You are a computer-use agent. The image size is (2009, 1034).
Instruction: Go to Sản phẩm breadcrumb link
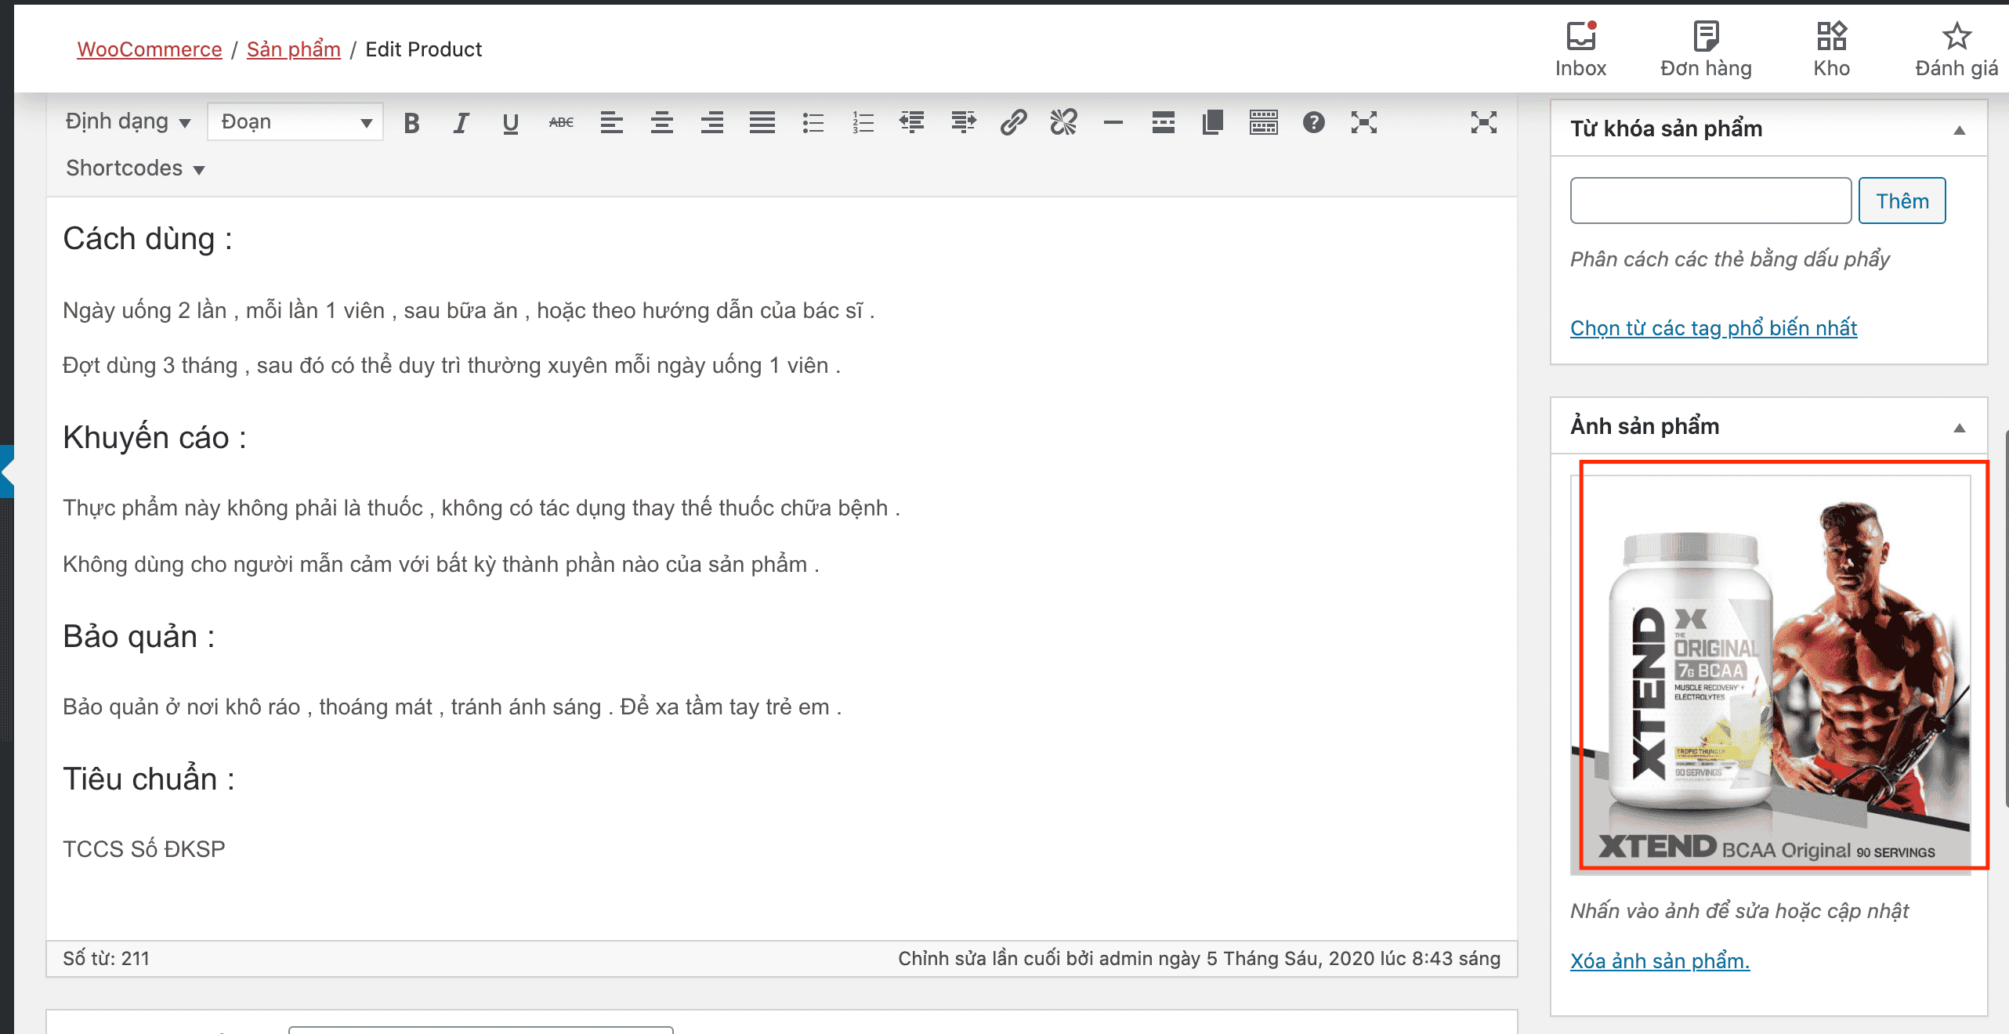pyautogui.click(x=294, y=49)
